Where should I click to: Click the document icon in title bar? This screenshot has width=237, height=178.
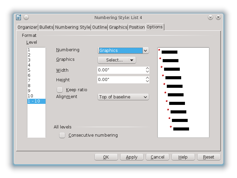click(18, 17)
